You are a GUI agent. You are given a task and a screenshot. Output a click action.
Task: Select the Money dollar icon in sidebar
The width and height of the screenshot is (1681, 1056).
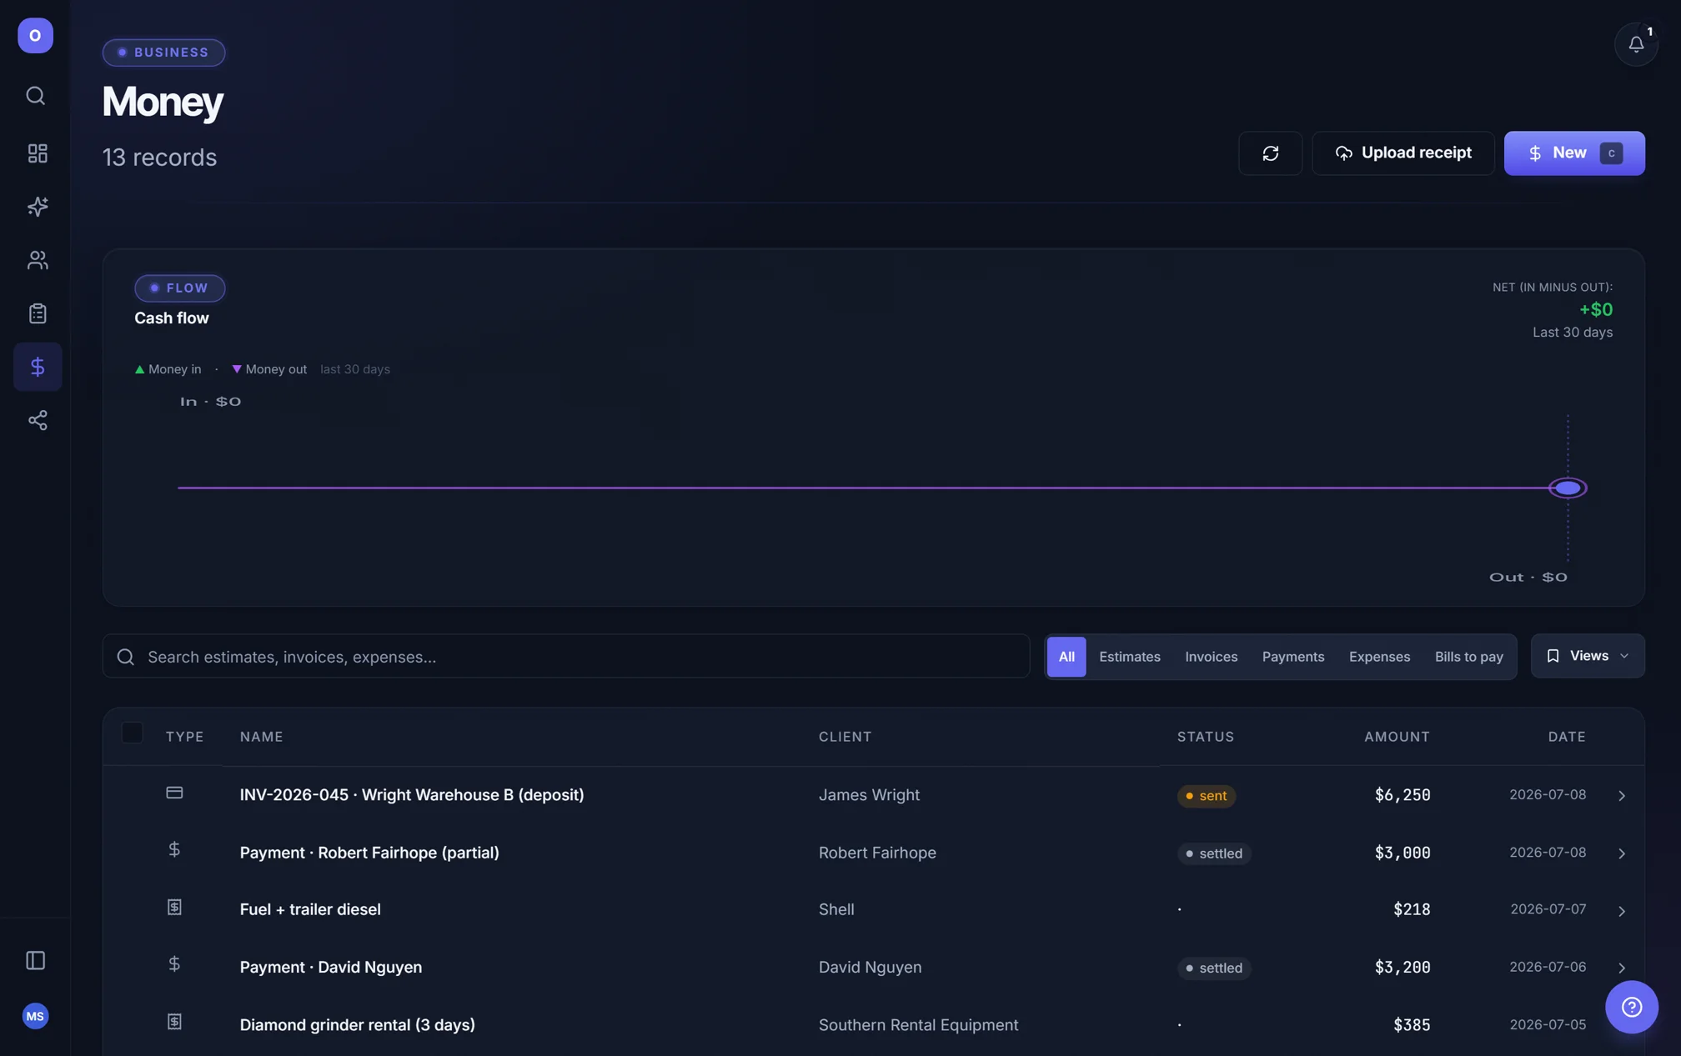tap(38, 367)
